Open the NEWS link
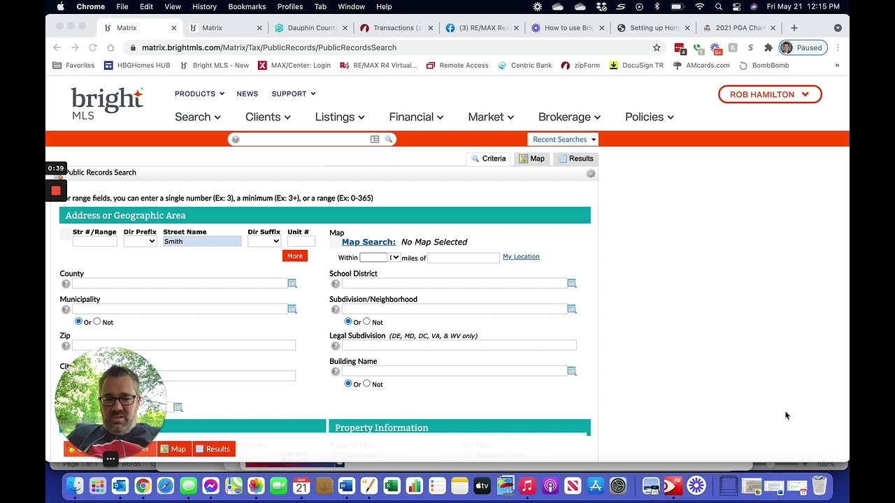Viewport: 895px width, 503px height. point(248,94)
